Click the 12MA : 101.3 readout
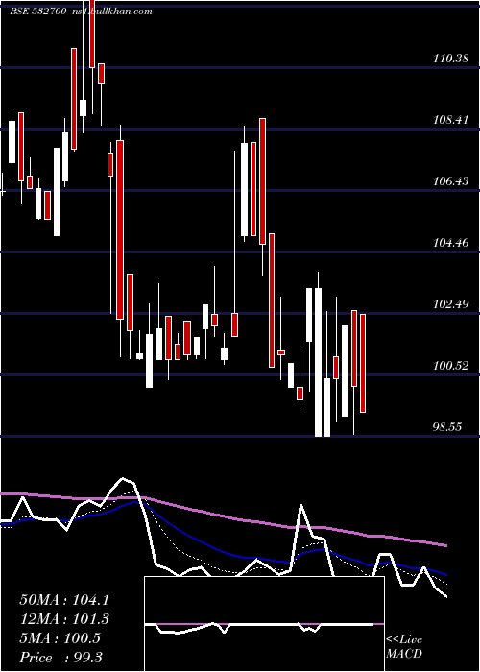Viewport: 480px width, 672px height. 64,619
